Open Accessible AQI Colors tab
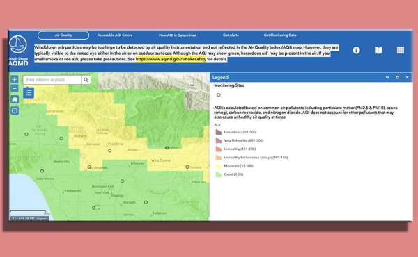Viewport: 418px width, 257px height. (115, 35)
